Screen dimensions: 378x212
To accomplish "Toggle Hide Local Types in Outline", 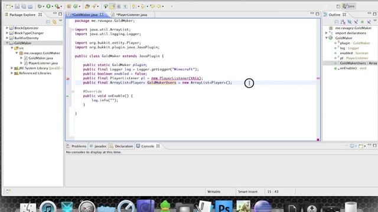I will tap(369, 22).
